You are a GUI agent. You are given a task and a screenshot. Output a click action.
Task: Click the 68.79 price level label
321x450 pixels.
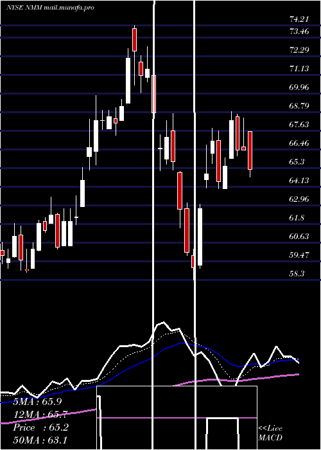tap(299, 105)
